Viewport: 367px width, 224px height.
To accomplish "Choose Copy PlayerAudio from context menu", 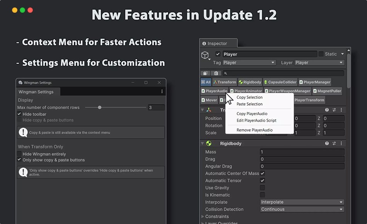I will tap(252, 114).
